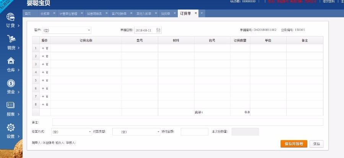The image size is (344, 158).
Task: Add a line with plus in row 4
Action: coord(43,72)
